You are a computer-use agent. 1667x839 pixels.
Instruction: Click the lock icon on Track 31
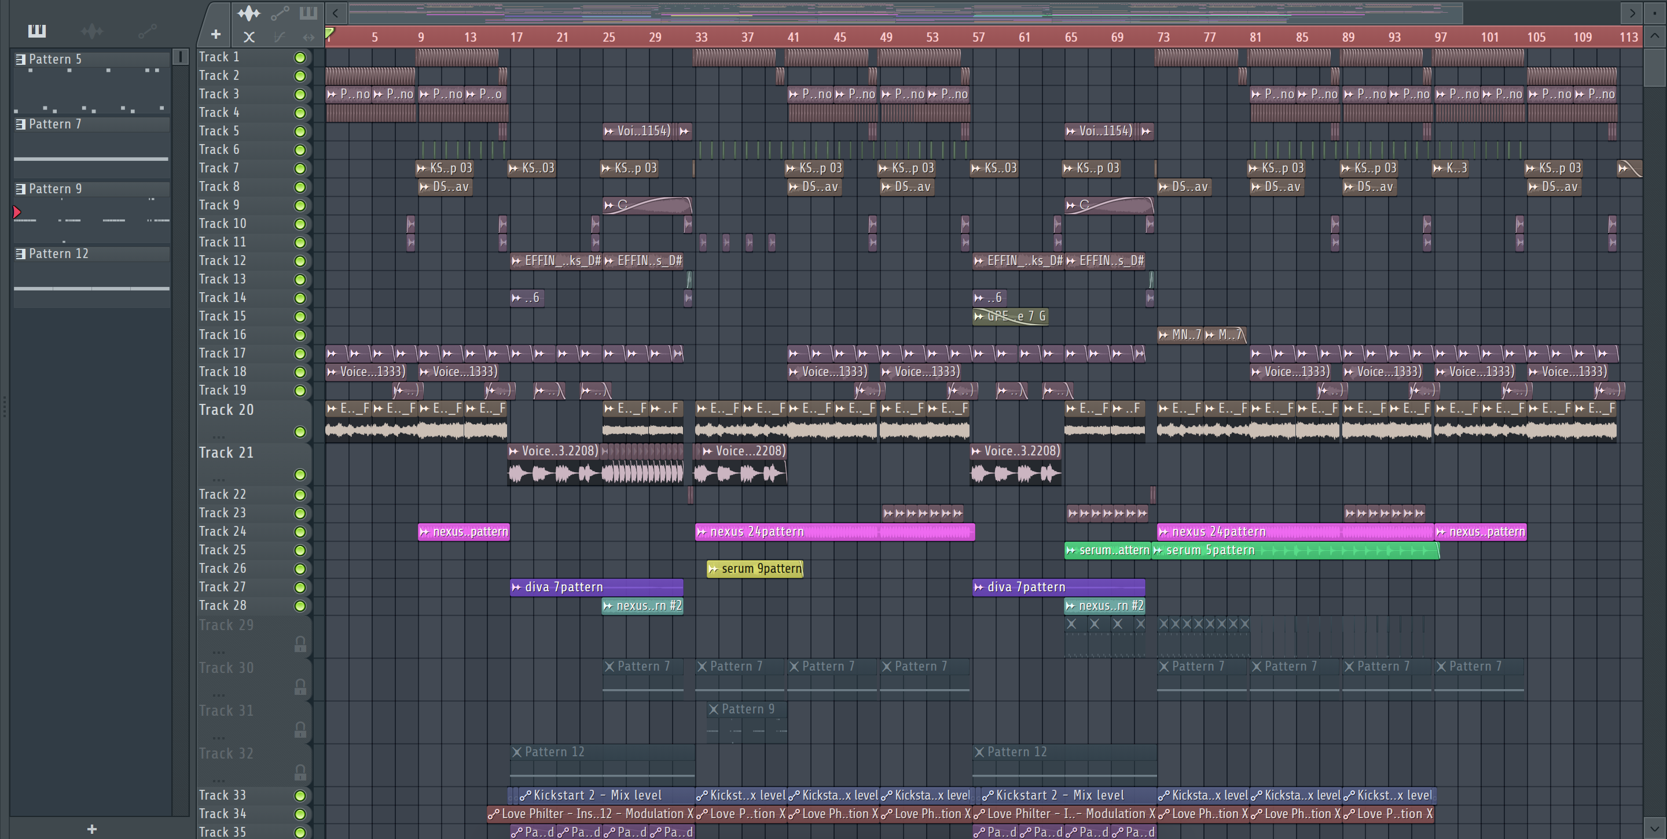(x=300, y=730)
